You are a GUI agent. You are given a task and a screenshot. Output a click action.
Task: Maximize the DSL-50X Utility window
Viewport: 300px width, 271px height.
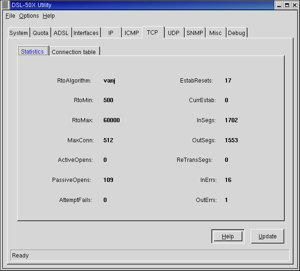(287, 5)
